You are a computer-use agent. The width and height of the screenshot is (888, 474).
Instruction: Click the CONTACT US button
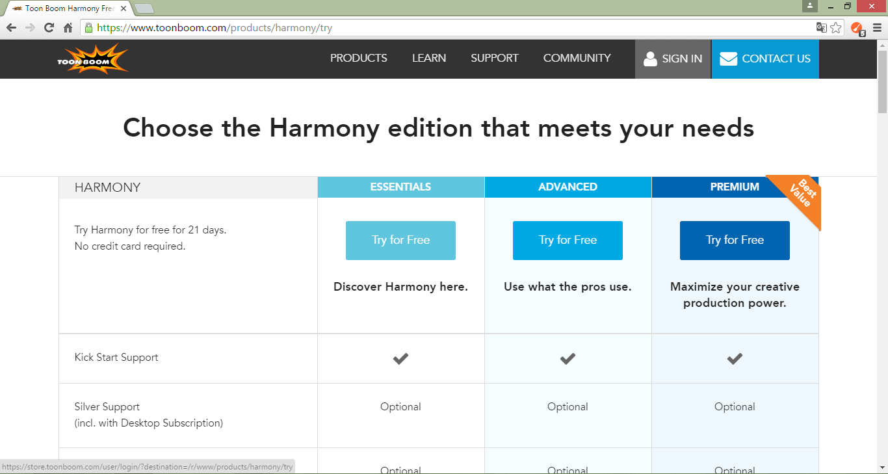tap(765, 59)
